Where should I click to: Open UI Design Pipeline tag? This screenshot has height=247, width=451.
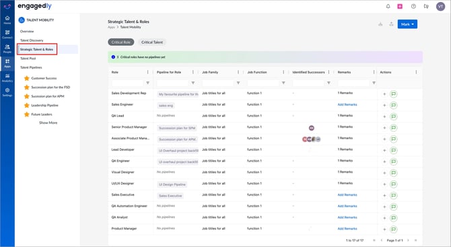pyautogui.click(x=172, y=184)
